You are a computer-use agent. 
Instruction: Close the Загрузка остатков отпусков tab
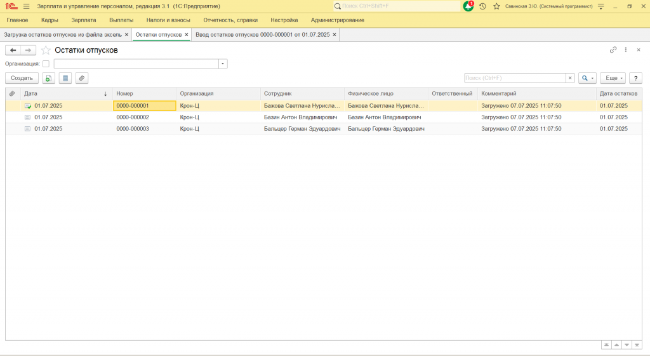(x=127, y=35)
